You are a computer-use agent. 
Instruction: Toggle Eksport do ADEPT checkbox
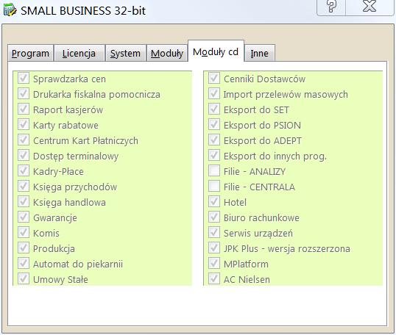pyautogui.click(x=214, y=140)
